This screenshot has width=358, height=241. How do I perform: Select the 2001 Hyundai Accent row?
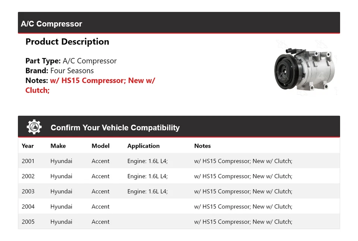click(179, 161)
